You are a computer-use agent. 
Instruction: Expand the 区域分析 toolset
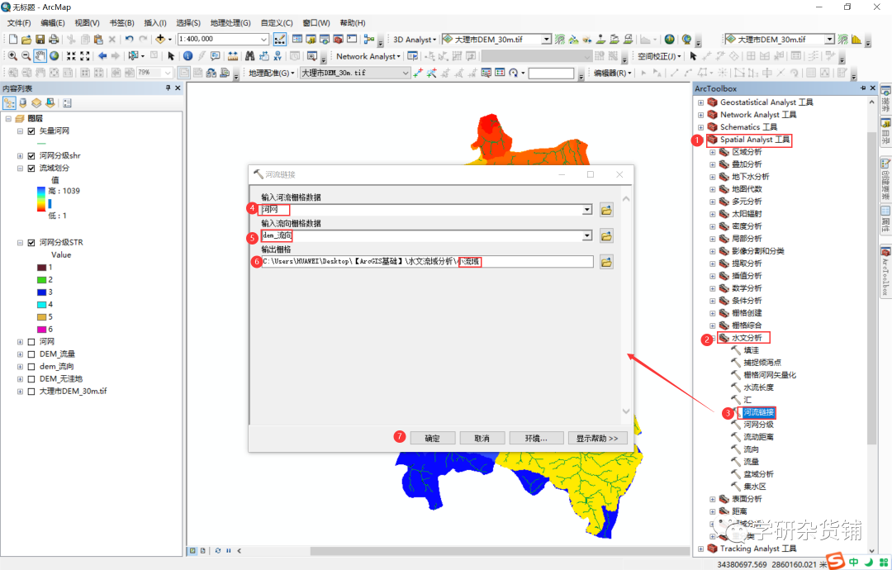coord(712,153)
